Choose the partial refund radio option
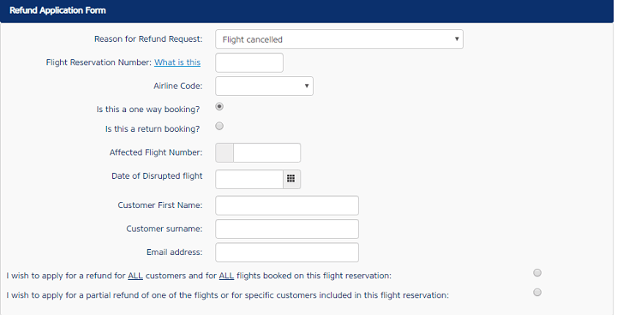Image resolution: width=617 pixels, height=315 pixels. [x=537, y=292]
